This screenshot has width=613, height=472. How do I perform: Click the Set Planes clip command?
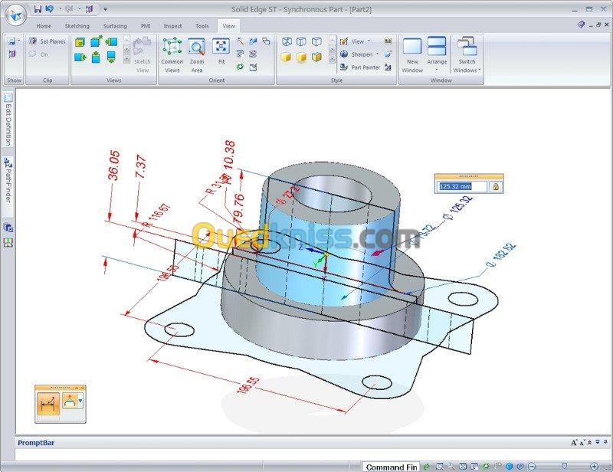(48, 41)
